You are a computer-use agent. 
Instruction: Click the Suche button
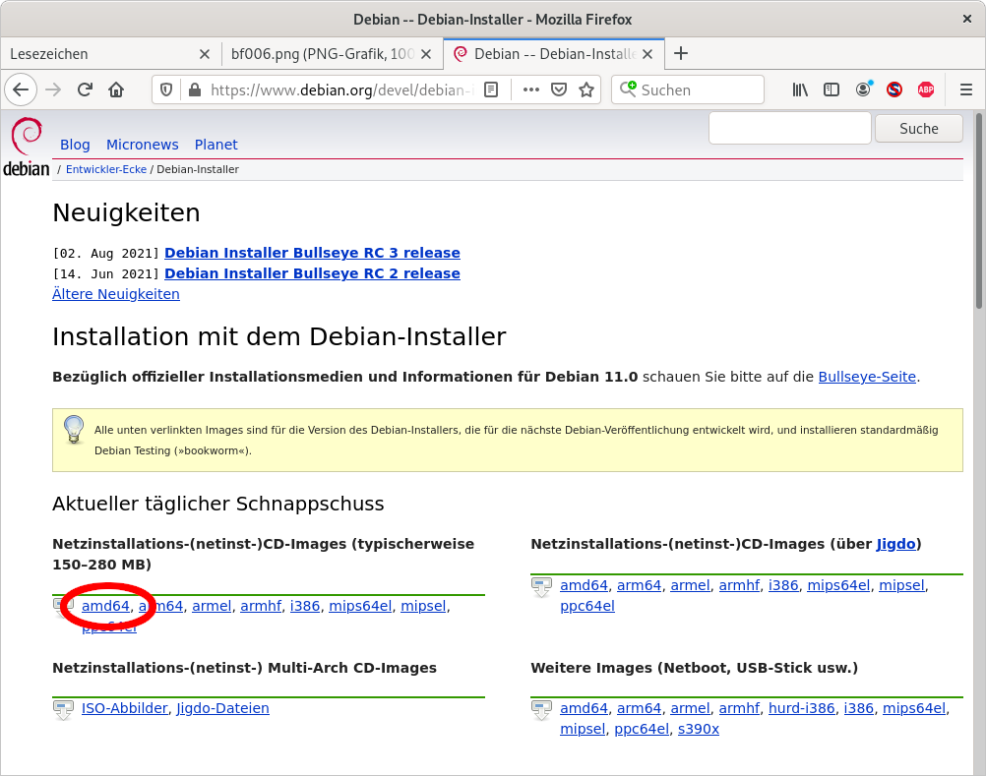[x=919, y=128]
